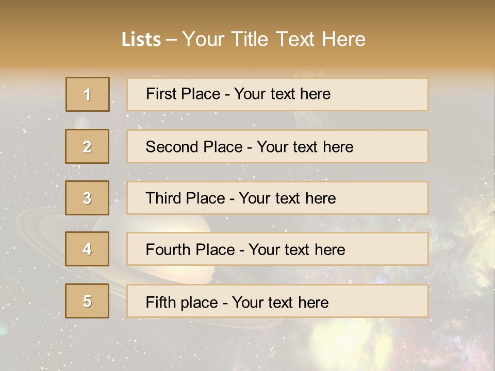The width and height of the screenshot is (495, 371).
Task: Pick the number 4 box
Action: coord(87,249)
